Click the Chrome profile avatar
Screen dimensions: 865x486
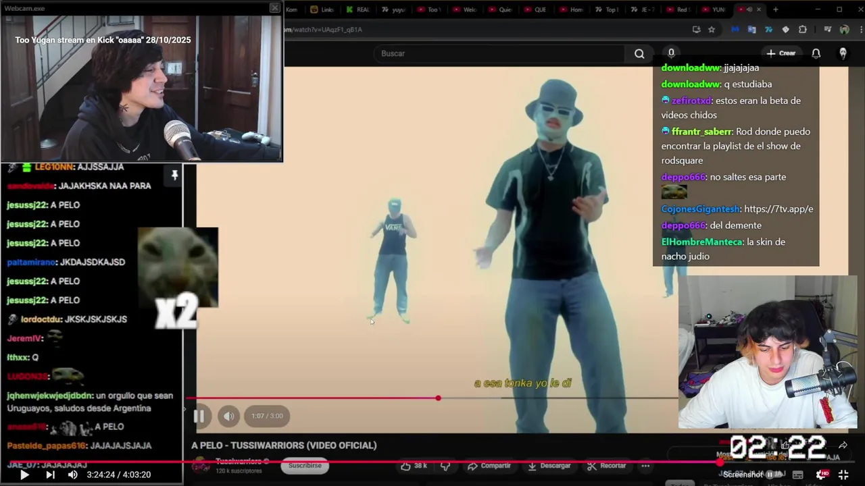844,30
